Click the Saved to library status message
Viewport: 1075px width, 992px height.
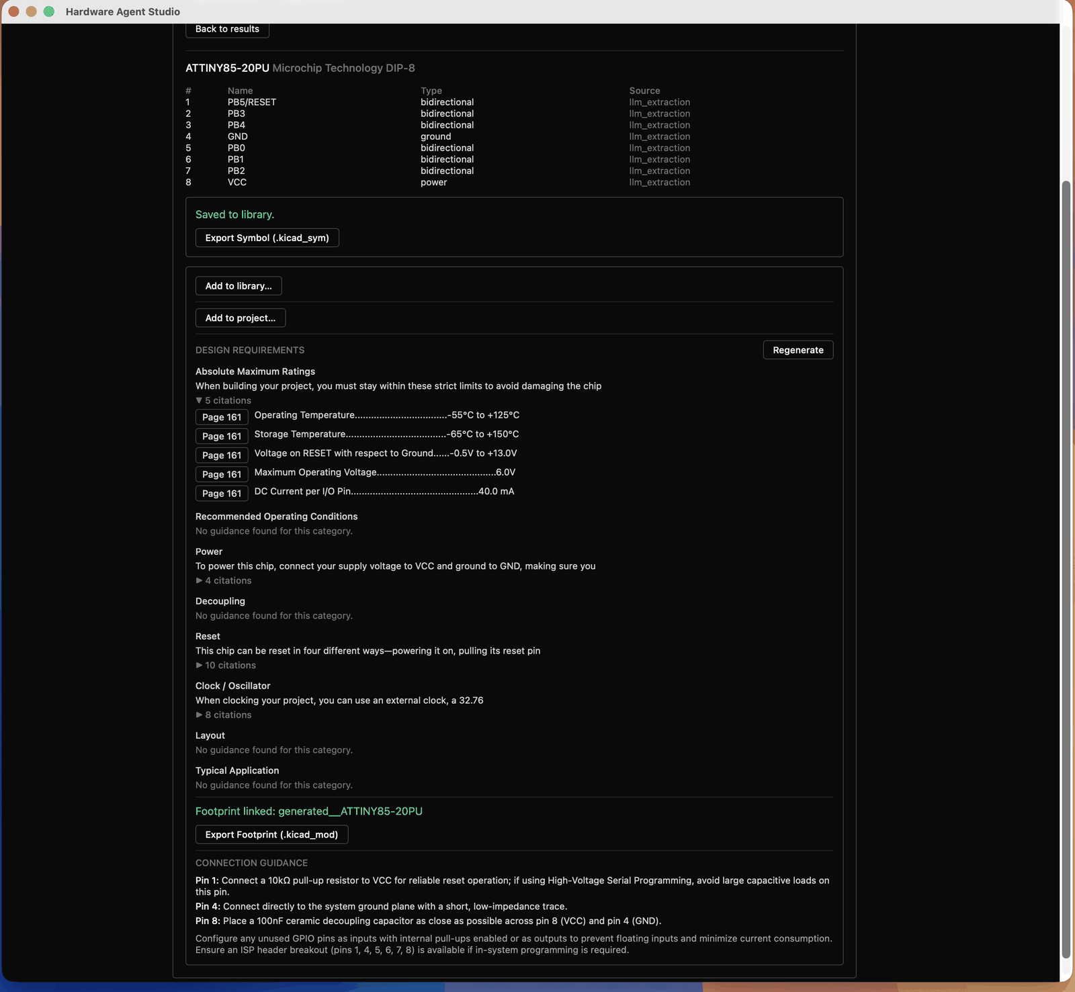(x=234, y=214)
